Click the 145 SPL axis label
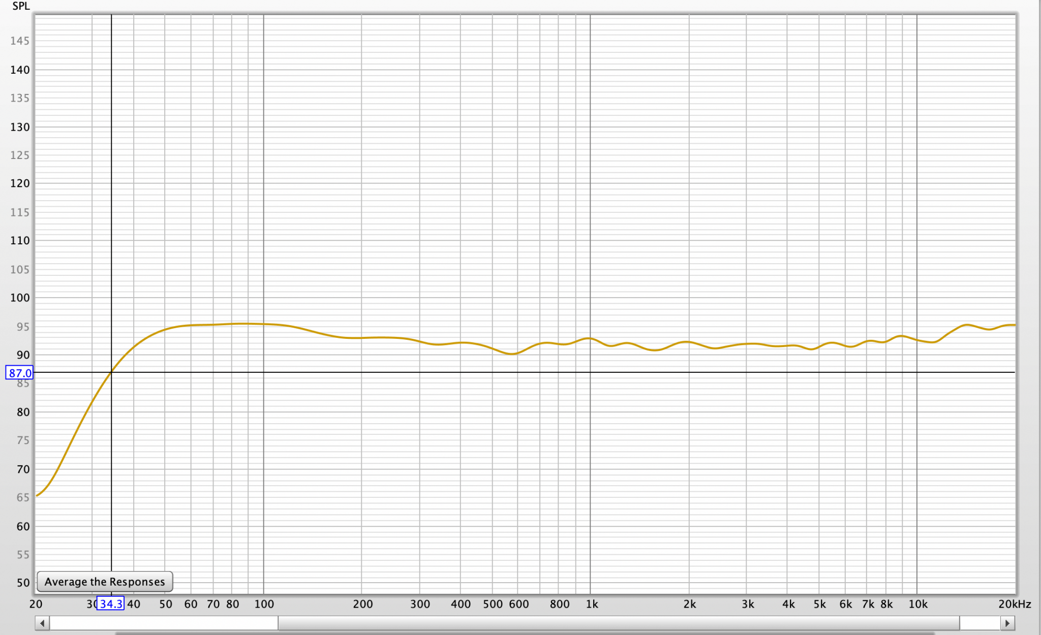The height and width of the screenshot is (635, 1041). click(x=20, y=41)
